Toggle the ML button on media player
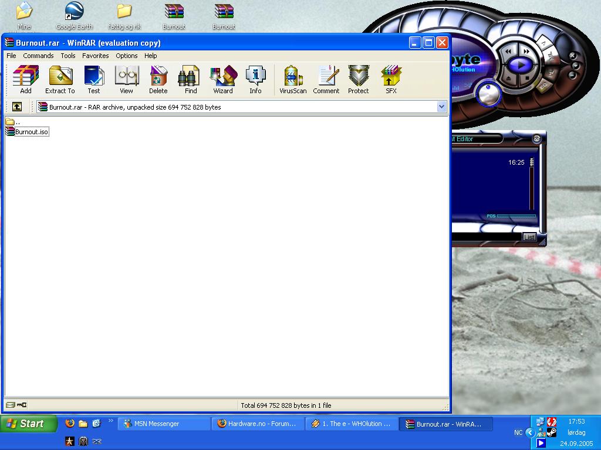 click(x=551, y=57)
